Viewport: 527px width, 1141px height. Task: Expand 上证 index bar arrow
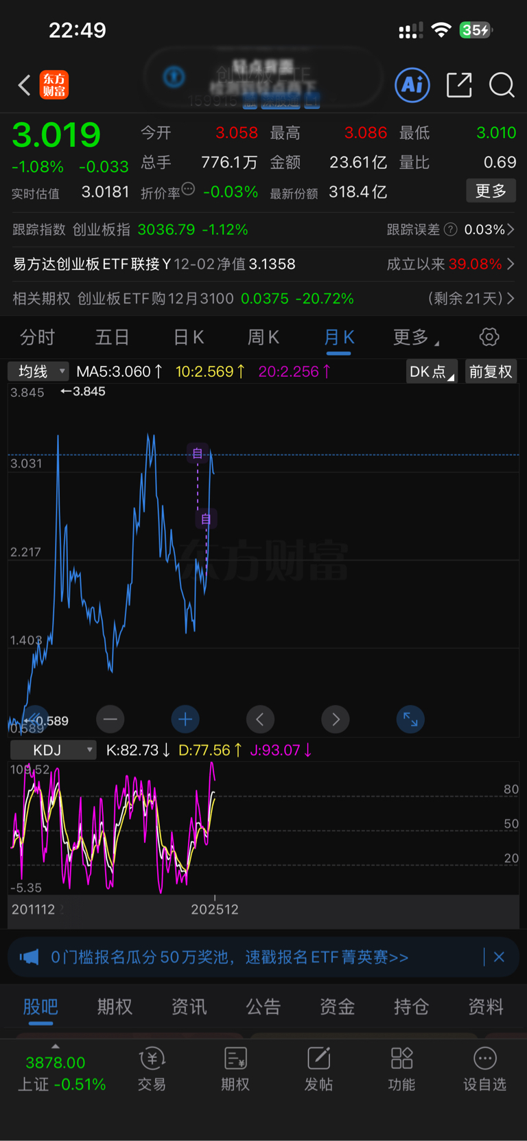click(56, 1046)
